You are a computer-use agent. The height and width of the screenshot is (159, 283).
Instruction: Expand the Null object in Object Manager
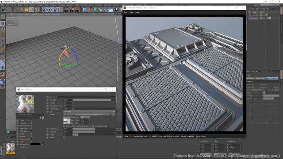[249, 12]
